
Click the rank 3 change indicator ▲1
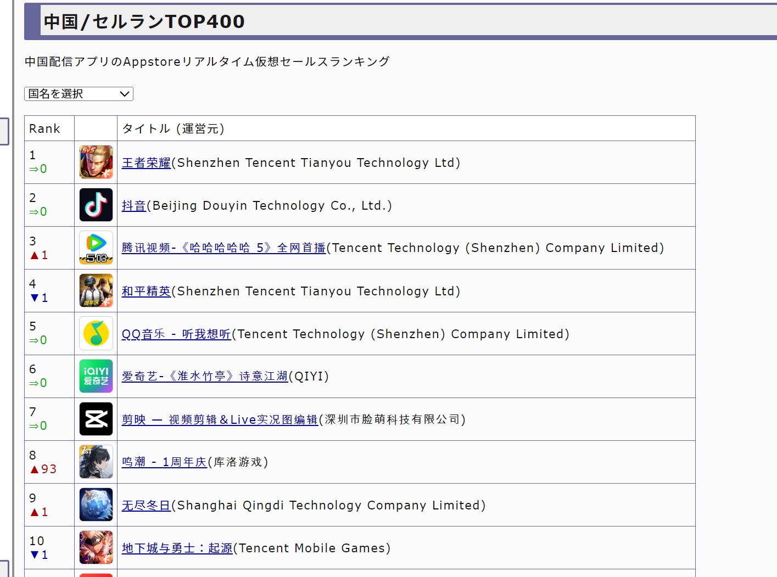pos(39,255)
